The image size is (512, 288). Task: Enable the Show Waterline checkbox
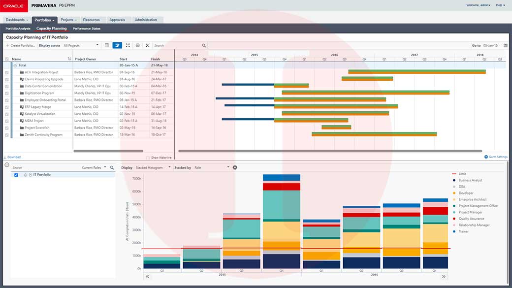148,158
